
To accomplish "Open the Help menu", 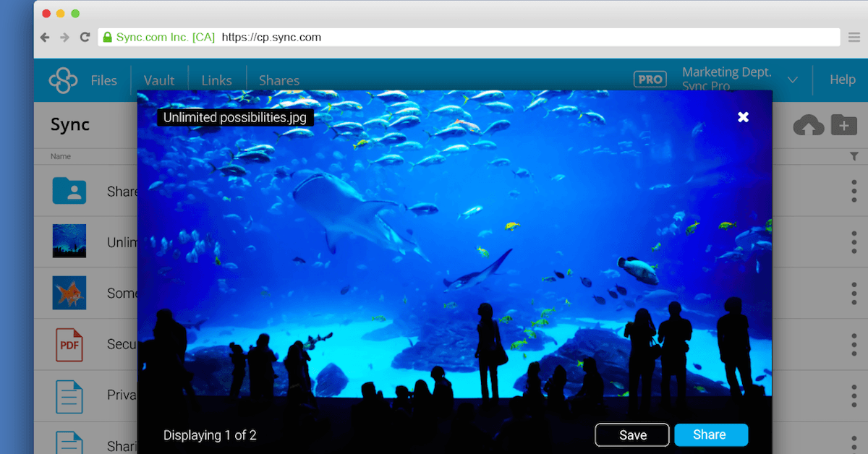I will tap(842, 80).
